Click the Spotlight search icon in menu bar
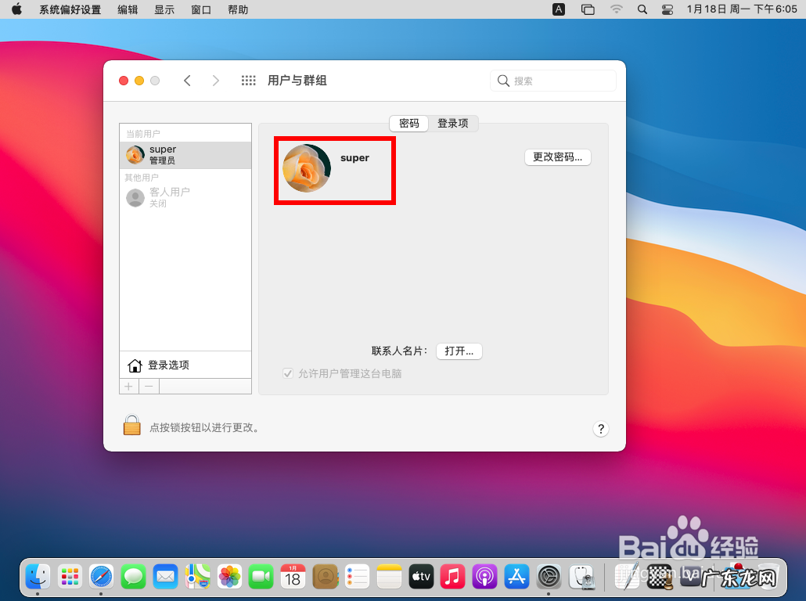 tap(642, 9)
